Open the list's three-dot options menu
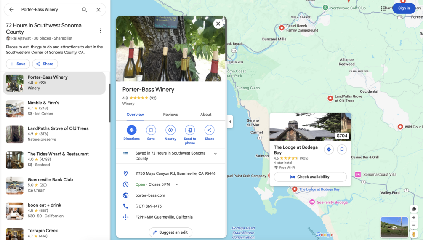 point(101,30)
